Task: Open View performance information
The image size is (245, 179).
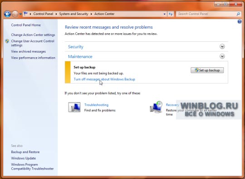Action: (33, 58)
